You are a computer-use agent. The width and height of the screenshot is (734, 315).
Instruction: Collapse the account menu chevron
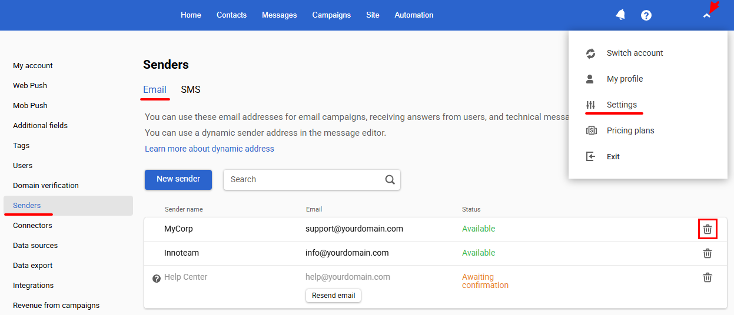[707, 16]
